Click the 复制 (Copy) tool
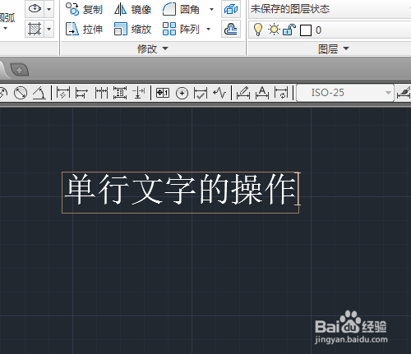This screenshot has width=411, height=354. point(84,9)
